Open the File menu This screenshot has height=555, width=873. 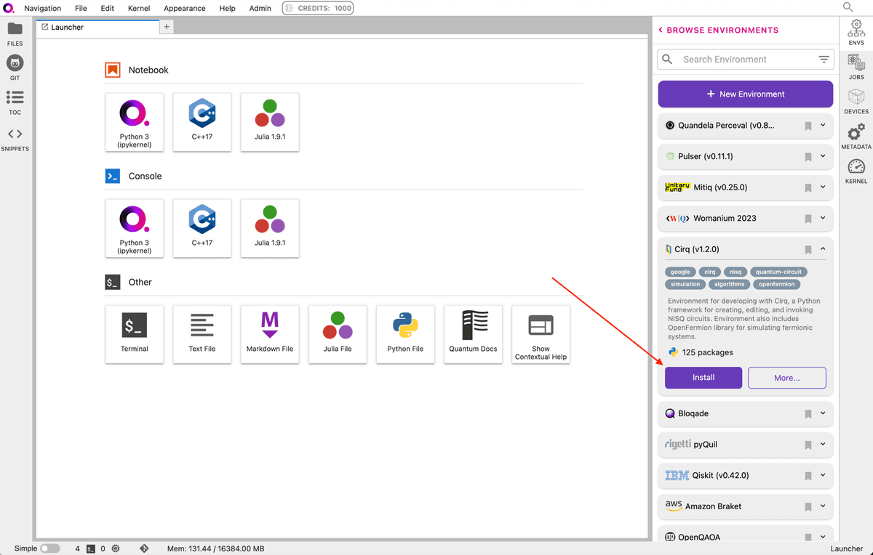coord(81,8)
